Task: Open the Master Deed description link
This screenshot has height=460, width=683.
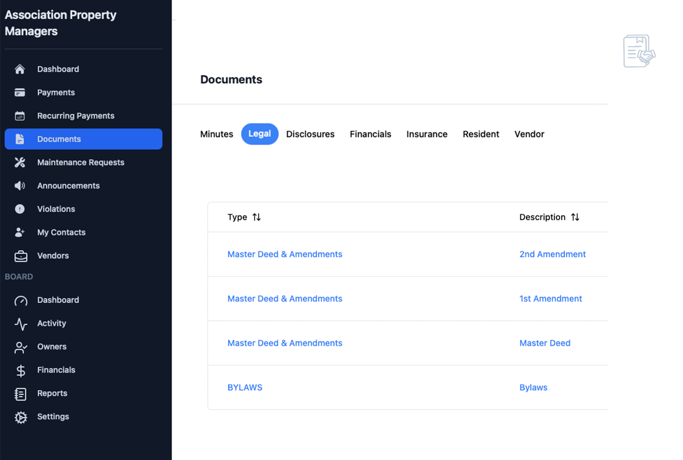Action: point(545,343)
